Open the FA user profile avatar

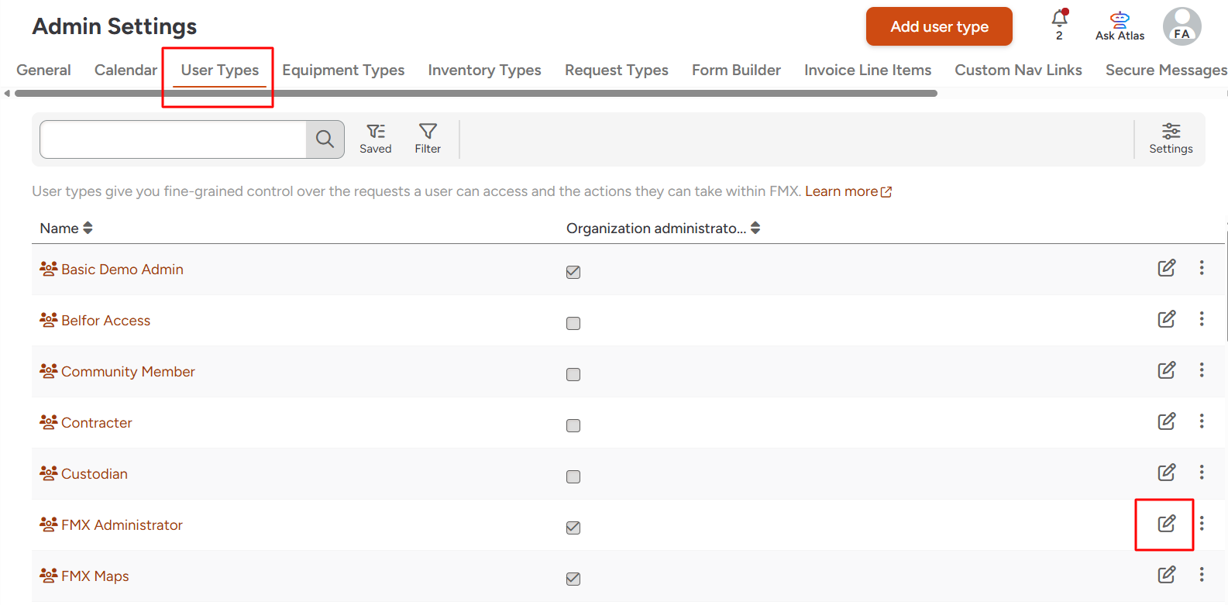(1182, 26)
